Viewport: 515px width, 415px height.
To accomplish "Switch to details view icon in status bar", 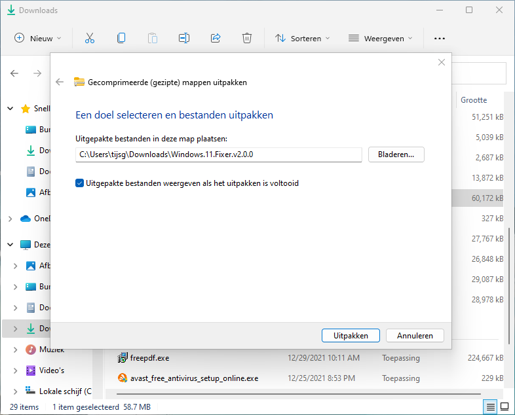I will tap(490, 406).
